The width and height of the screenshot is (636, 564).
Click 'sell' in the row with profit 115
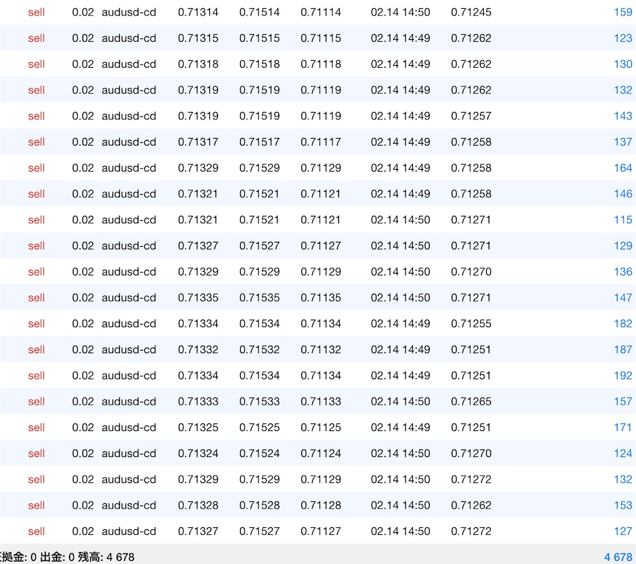[x=37, y=220]
